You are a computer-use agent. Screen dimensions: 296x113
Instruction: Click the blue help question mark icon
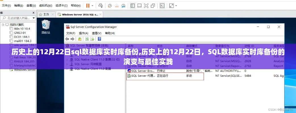99,39
